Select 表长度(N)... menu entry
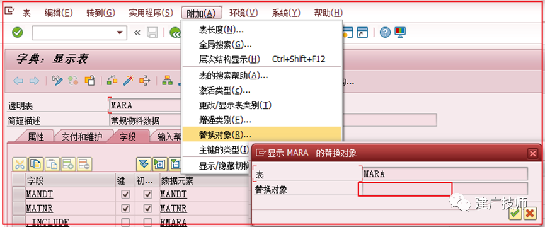 [x=262, y=30]
